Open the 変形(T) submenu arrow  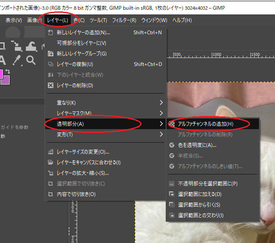click(161, 135)
